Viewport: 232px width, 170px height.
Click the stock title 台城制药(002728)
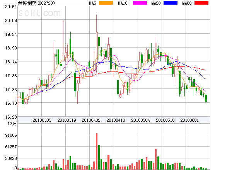point(36,3)
